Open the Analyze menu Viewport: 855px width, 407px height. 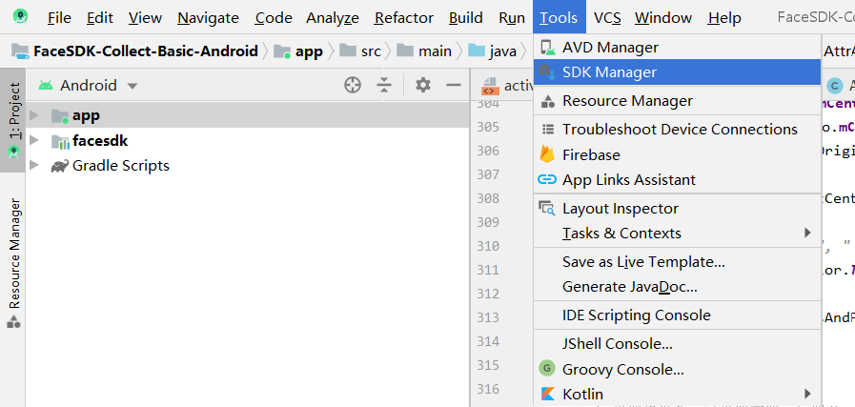click(332, 18)
